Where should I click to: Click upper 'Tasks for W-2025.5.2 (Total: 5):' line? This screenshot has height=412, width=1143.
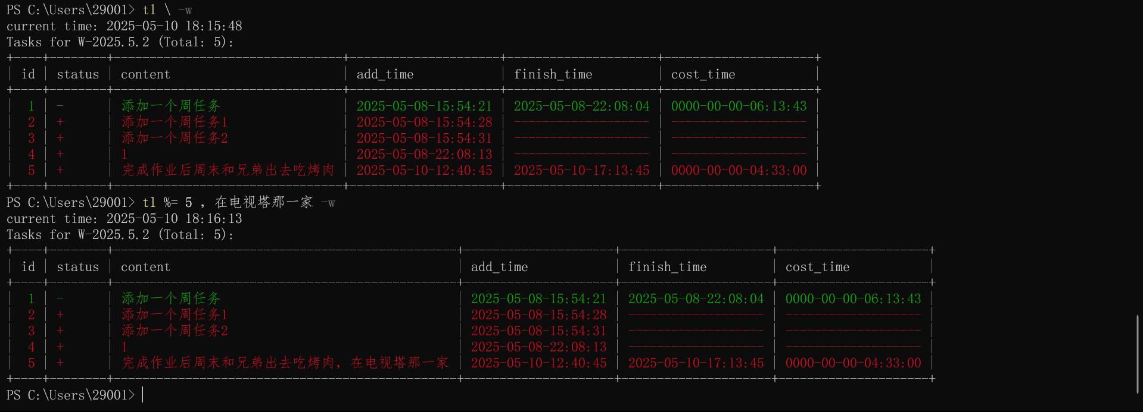pyautogui.click(x=120, y=42)
